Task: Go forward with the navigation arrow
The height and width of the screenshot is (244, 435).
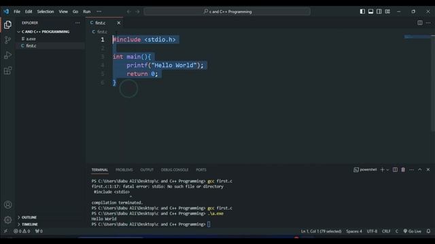Action: coord(137,12)
